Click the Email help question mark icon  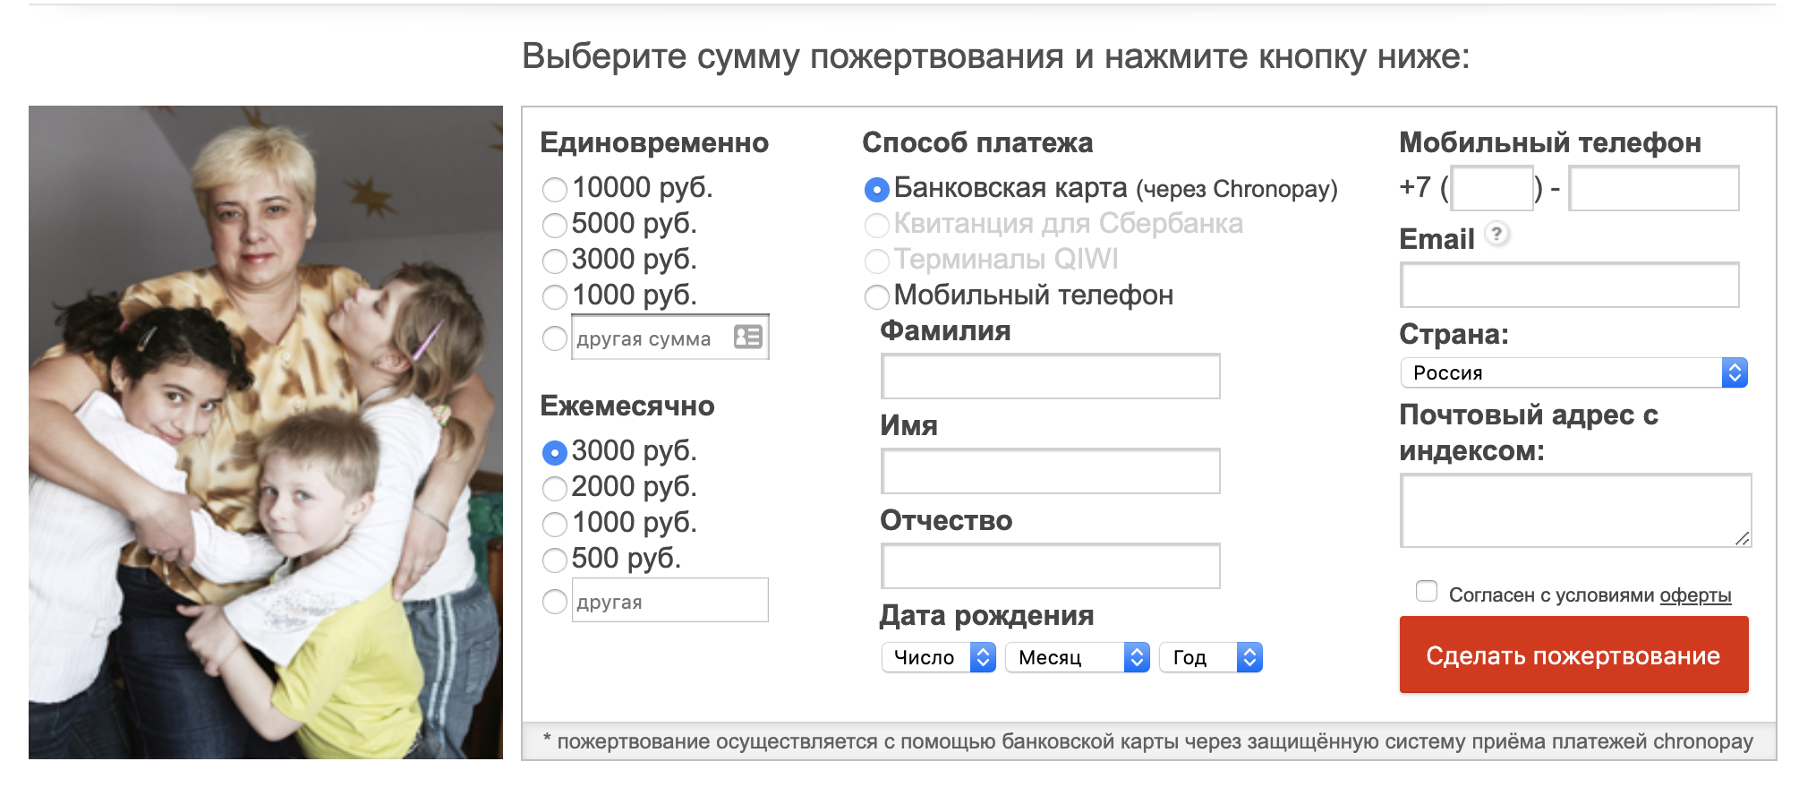(x=1496, y=235)
